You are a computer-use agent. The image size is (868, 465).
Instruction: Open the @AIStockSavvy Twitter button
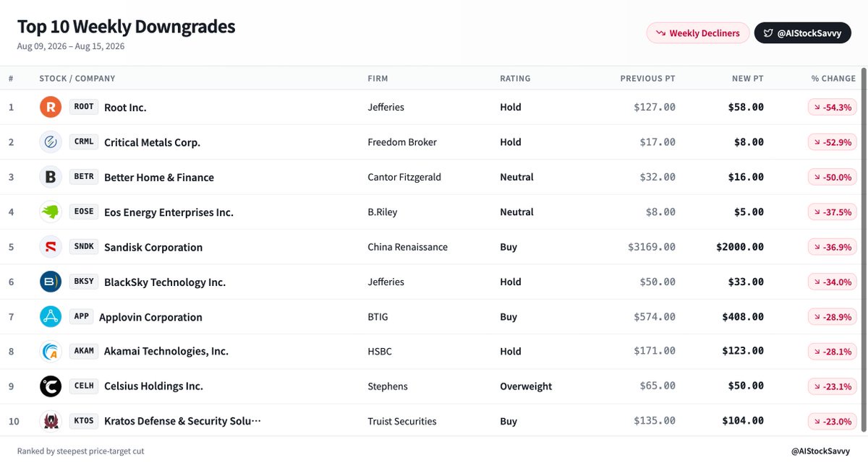click(x=802, y=33)
